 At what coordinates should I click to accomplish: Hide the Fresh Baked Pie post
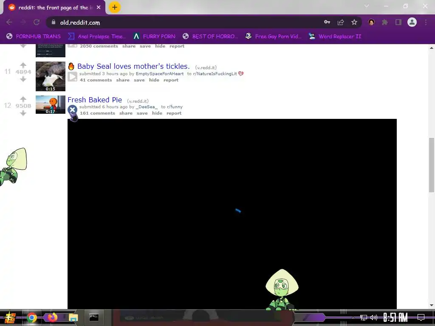pos(157,113)
